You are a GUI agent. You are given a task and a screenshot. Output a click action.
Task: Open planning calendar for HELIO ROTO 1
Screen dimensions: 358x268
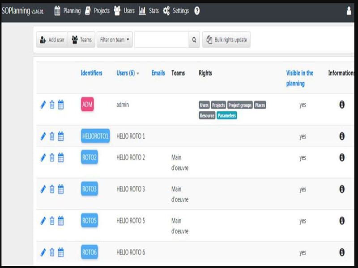tap(61, 136)
